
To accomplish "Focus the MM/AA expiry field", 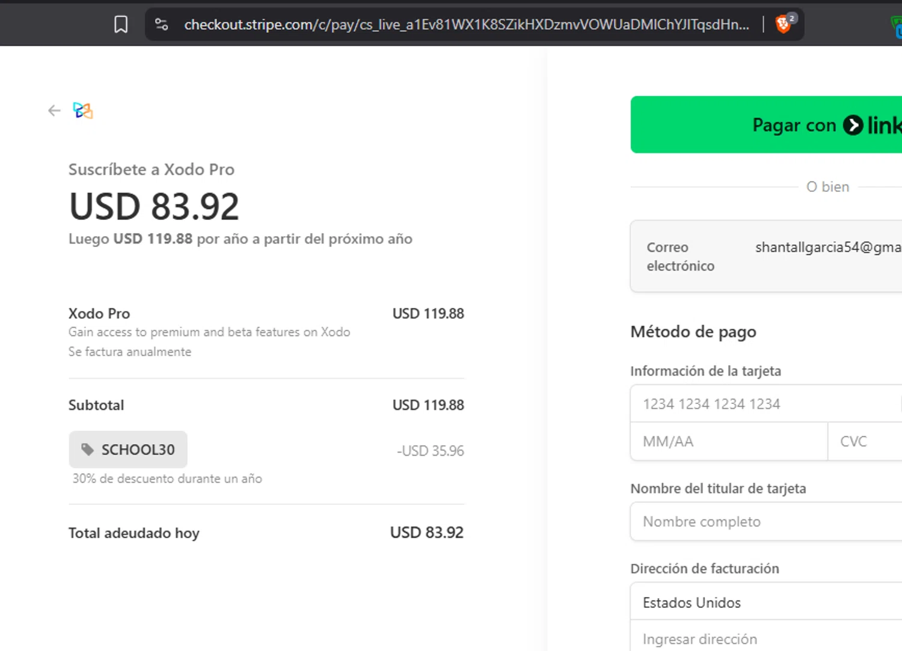I will click(729, 441).
